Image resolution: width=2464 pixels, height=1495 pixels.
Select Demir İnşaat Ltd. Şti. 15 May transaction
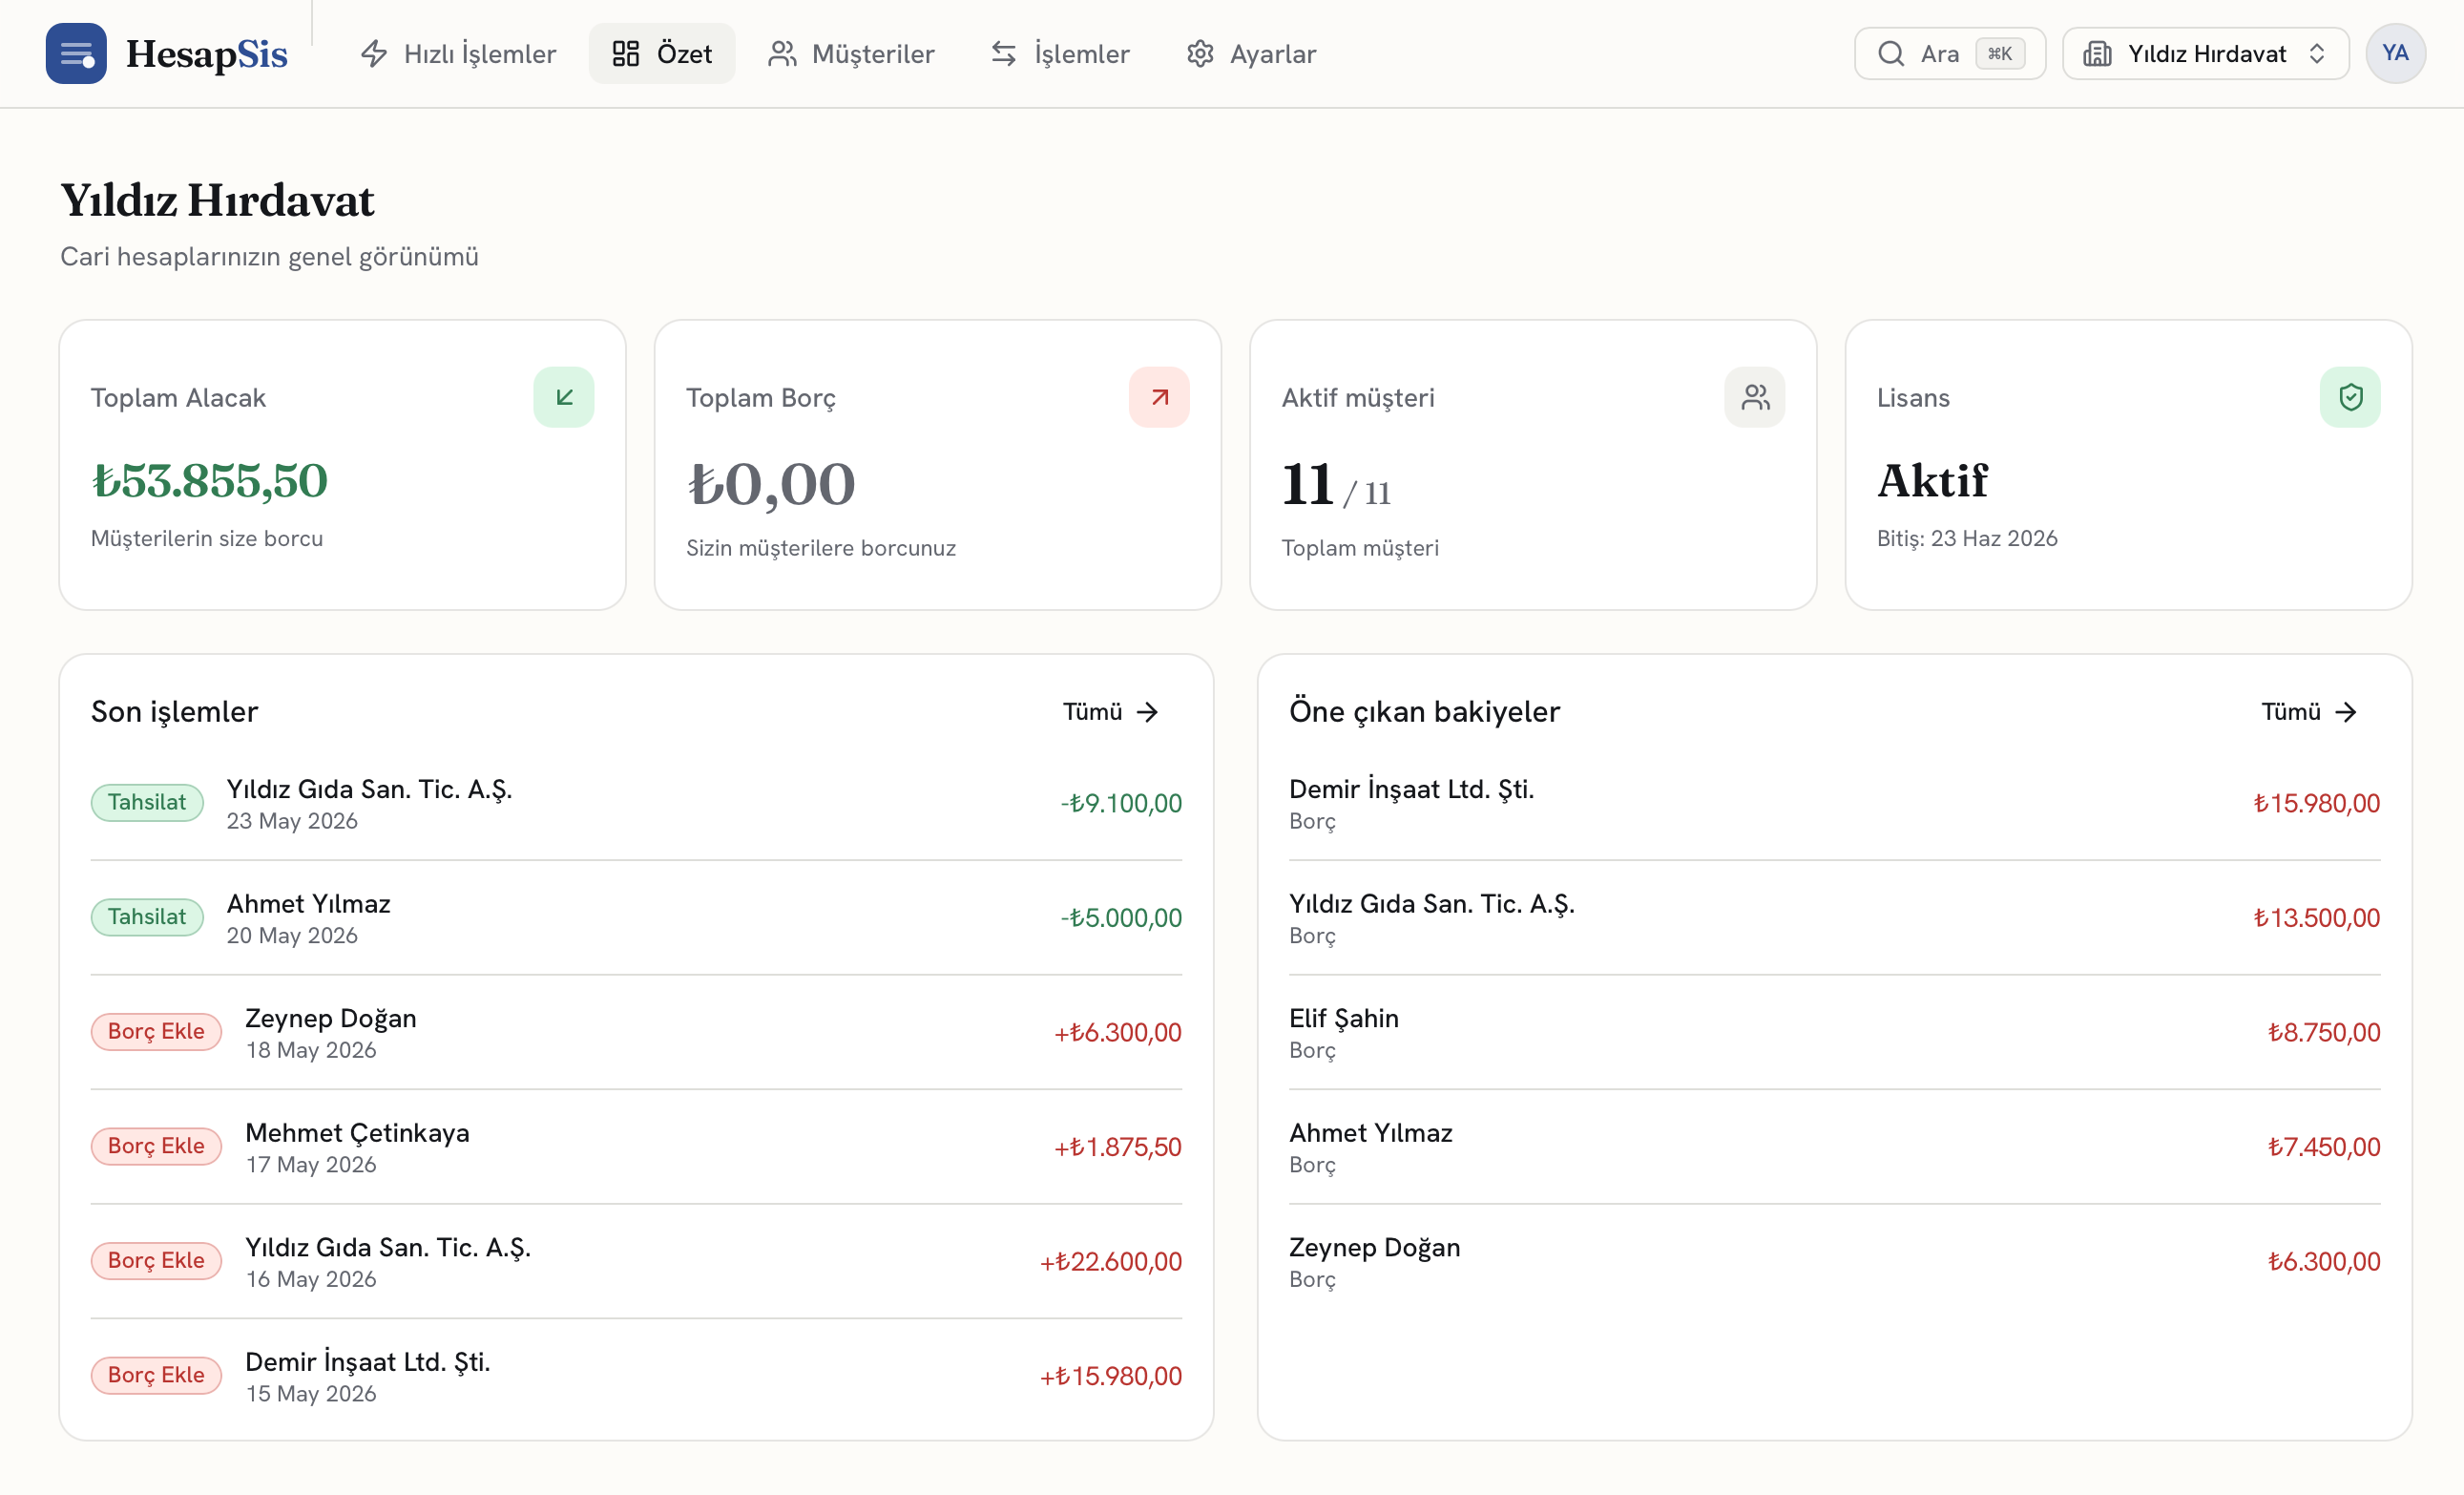[636, 1376]
